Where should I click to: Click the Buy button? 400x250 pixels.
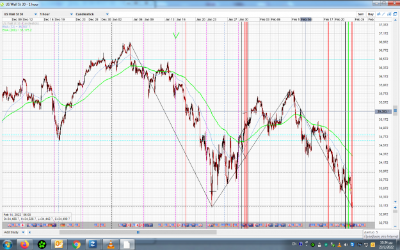point(371,14)
